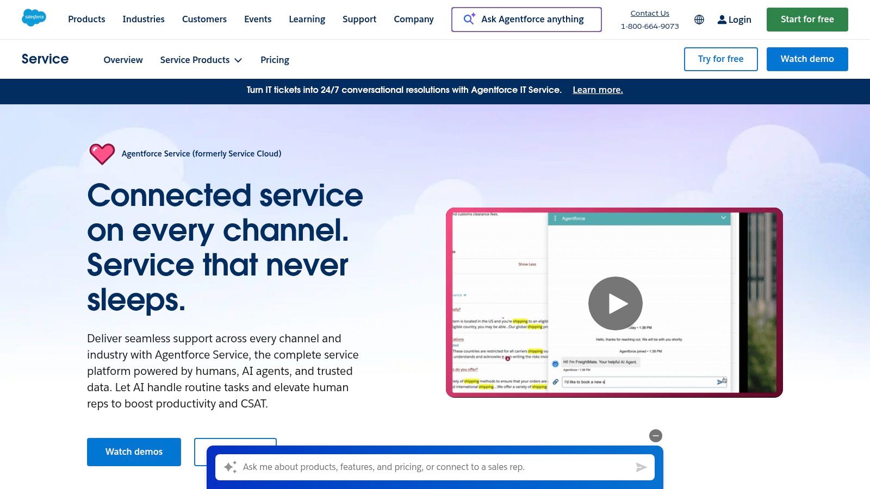Open the Pricing tab

click(x=275, y=60)
